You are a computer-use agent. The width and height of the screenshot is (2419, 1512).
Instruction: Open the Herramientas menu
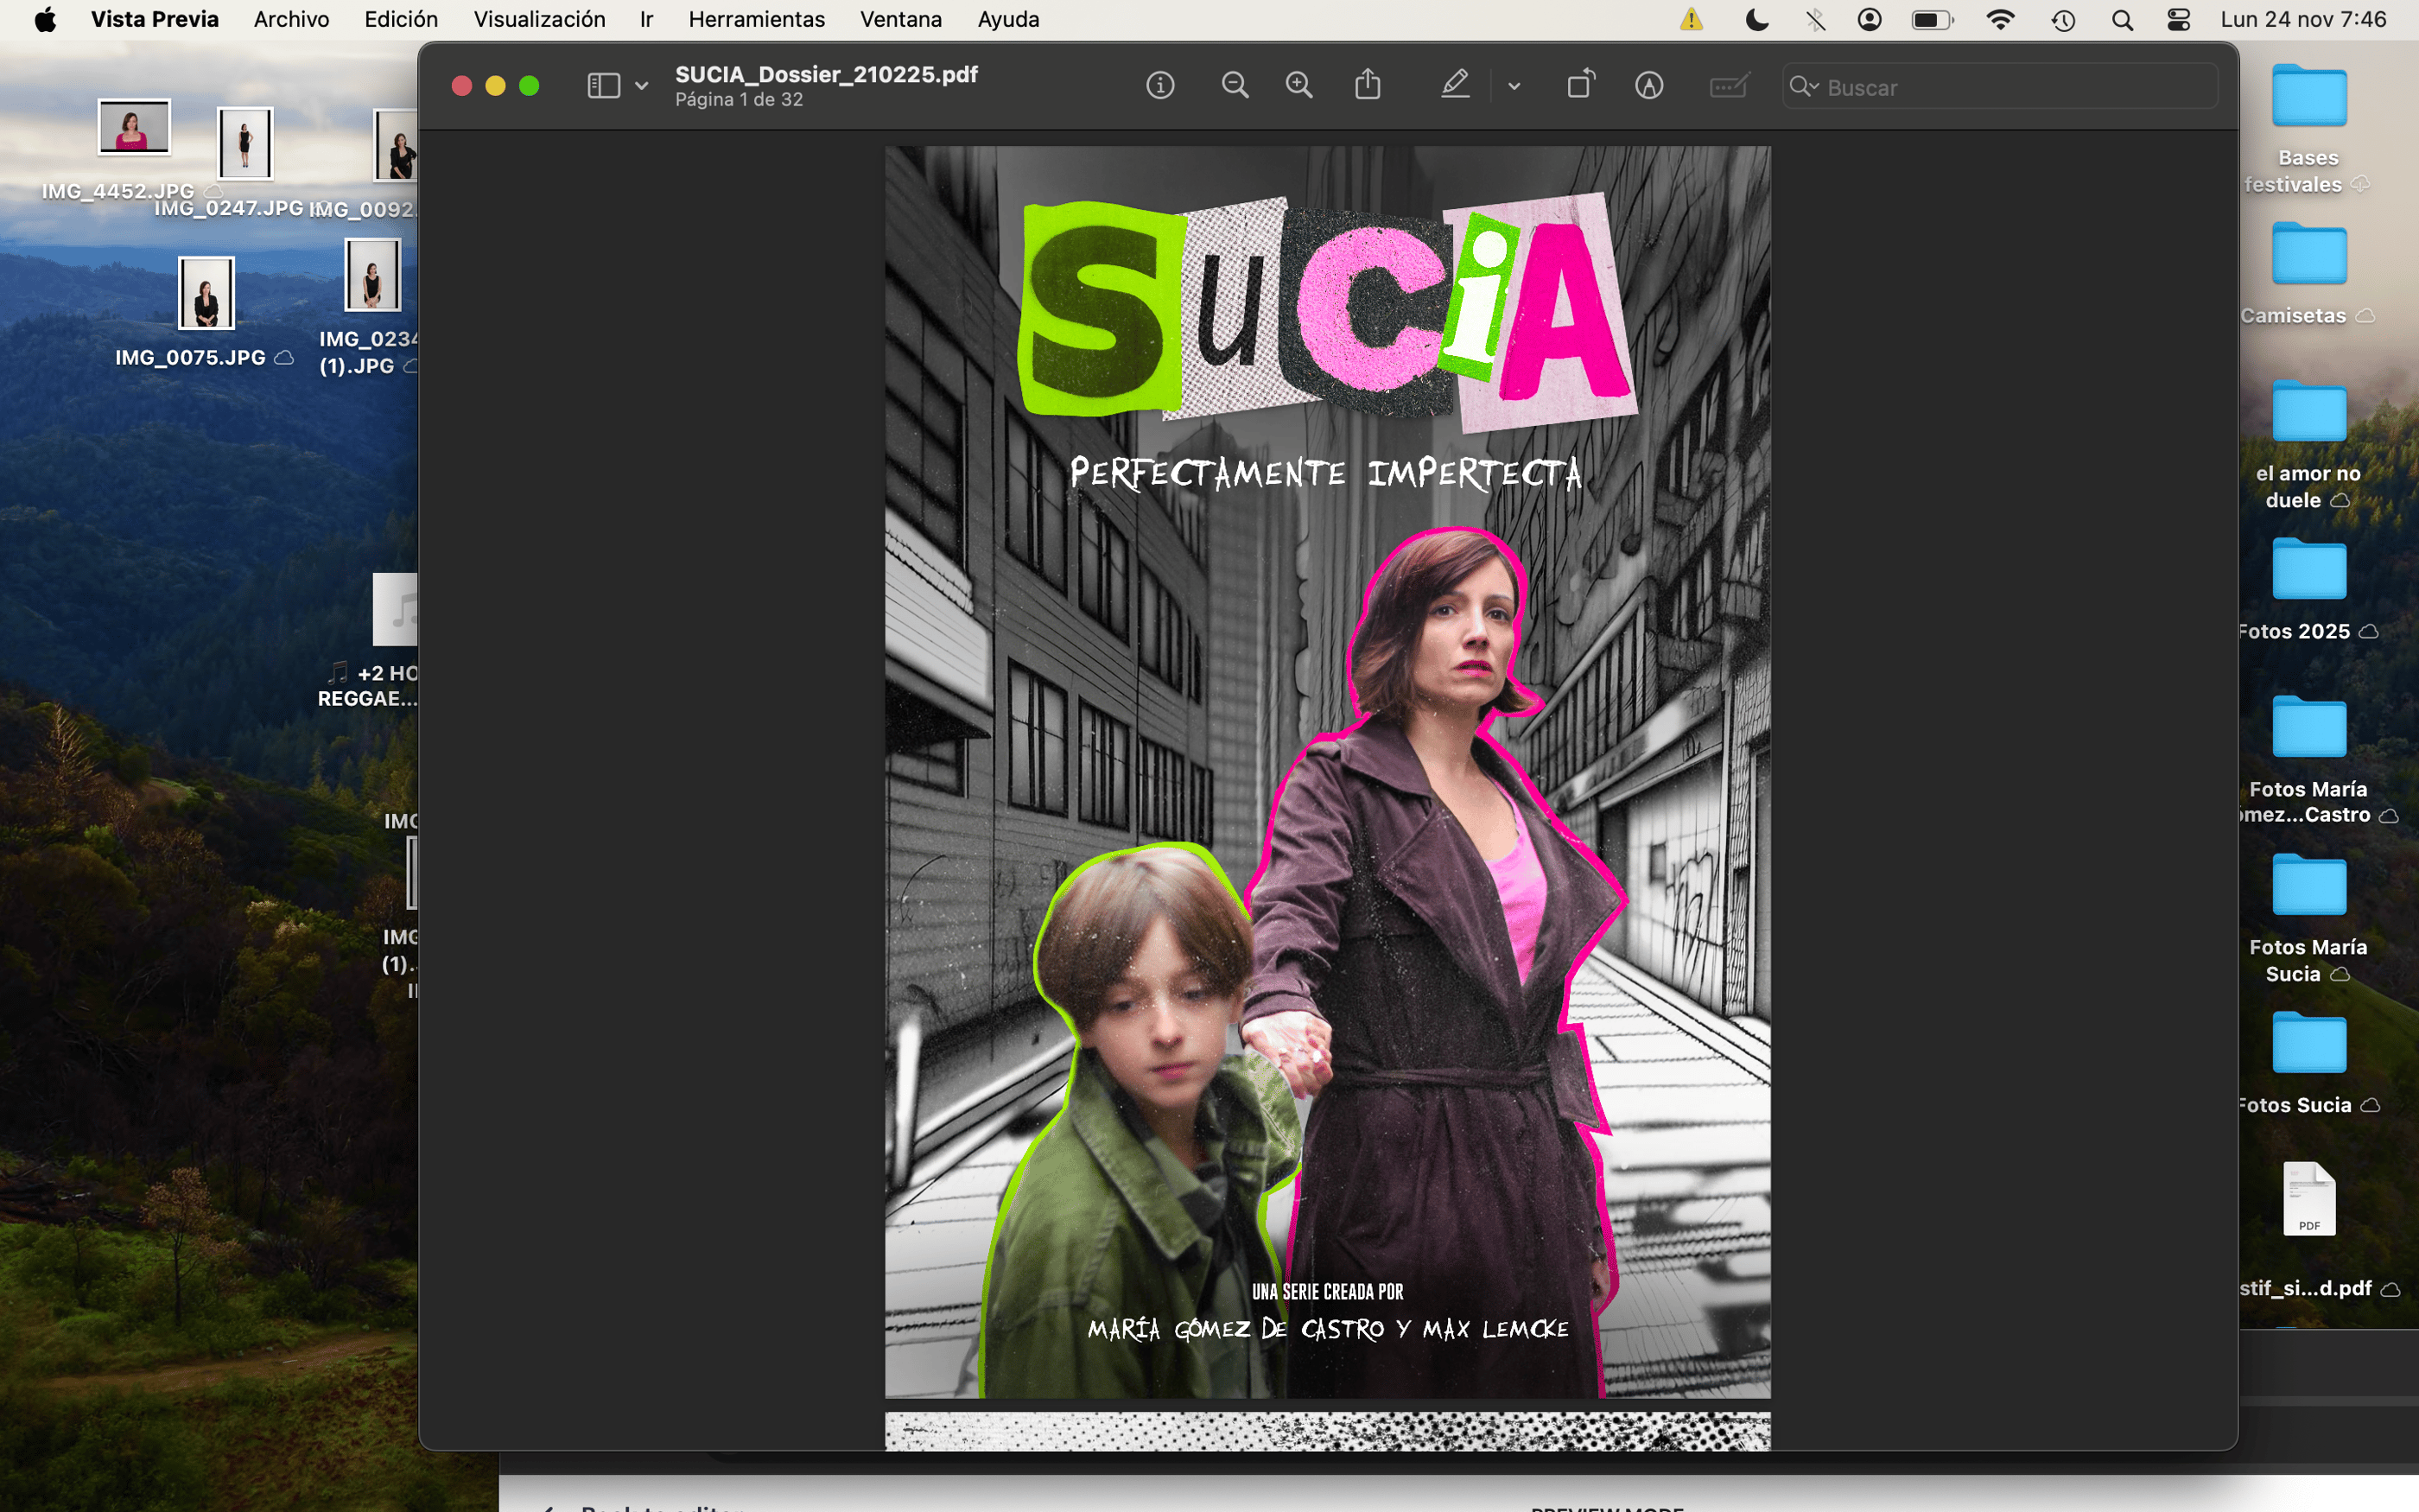click(x=756, y=19)
